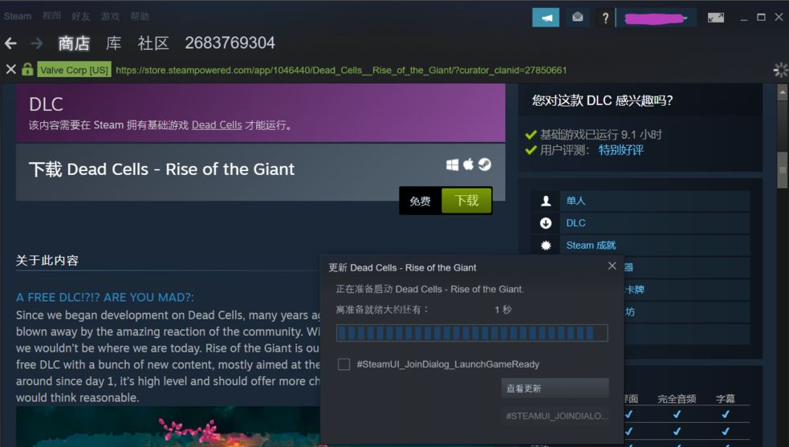Screen dimensions: 789x447
Task: Switch to Big Picture mode icon
Action: (715, 18)
